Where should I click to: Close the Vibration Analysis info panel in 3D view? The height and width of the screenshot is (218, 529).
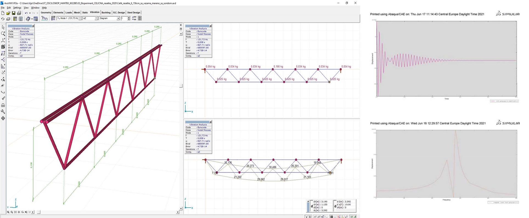tap(33, 26)
